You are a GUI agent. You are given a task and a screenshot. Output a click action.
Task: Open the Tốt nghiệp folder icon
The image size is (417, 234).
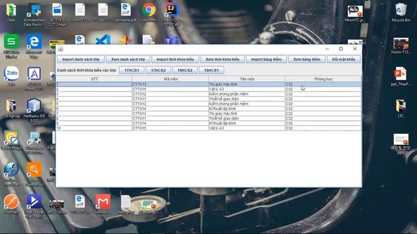click(x=11, y=109)
